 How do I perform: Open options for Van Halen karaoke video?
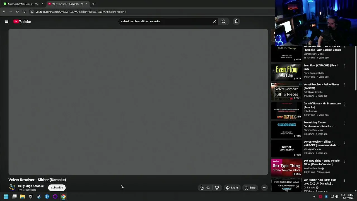(344, 180)
